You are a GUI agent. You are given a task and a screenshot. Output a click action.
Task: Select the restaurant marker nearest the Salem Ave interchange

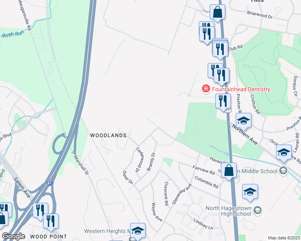(40, 211)
